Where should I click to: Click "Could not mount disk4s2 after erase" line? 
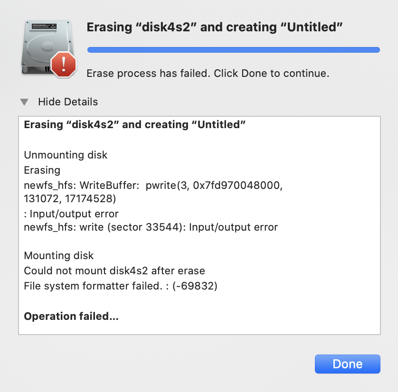tap(114, 271)
